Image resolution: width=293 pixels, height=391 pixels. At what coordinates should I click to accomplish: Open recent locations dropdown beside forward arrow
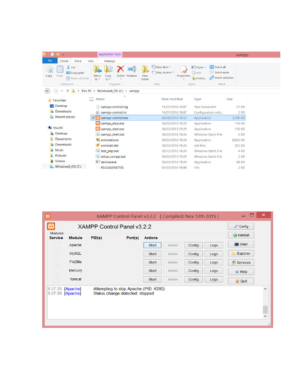[62, 91]
